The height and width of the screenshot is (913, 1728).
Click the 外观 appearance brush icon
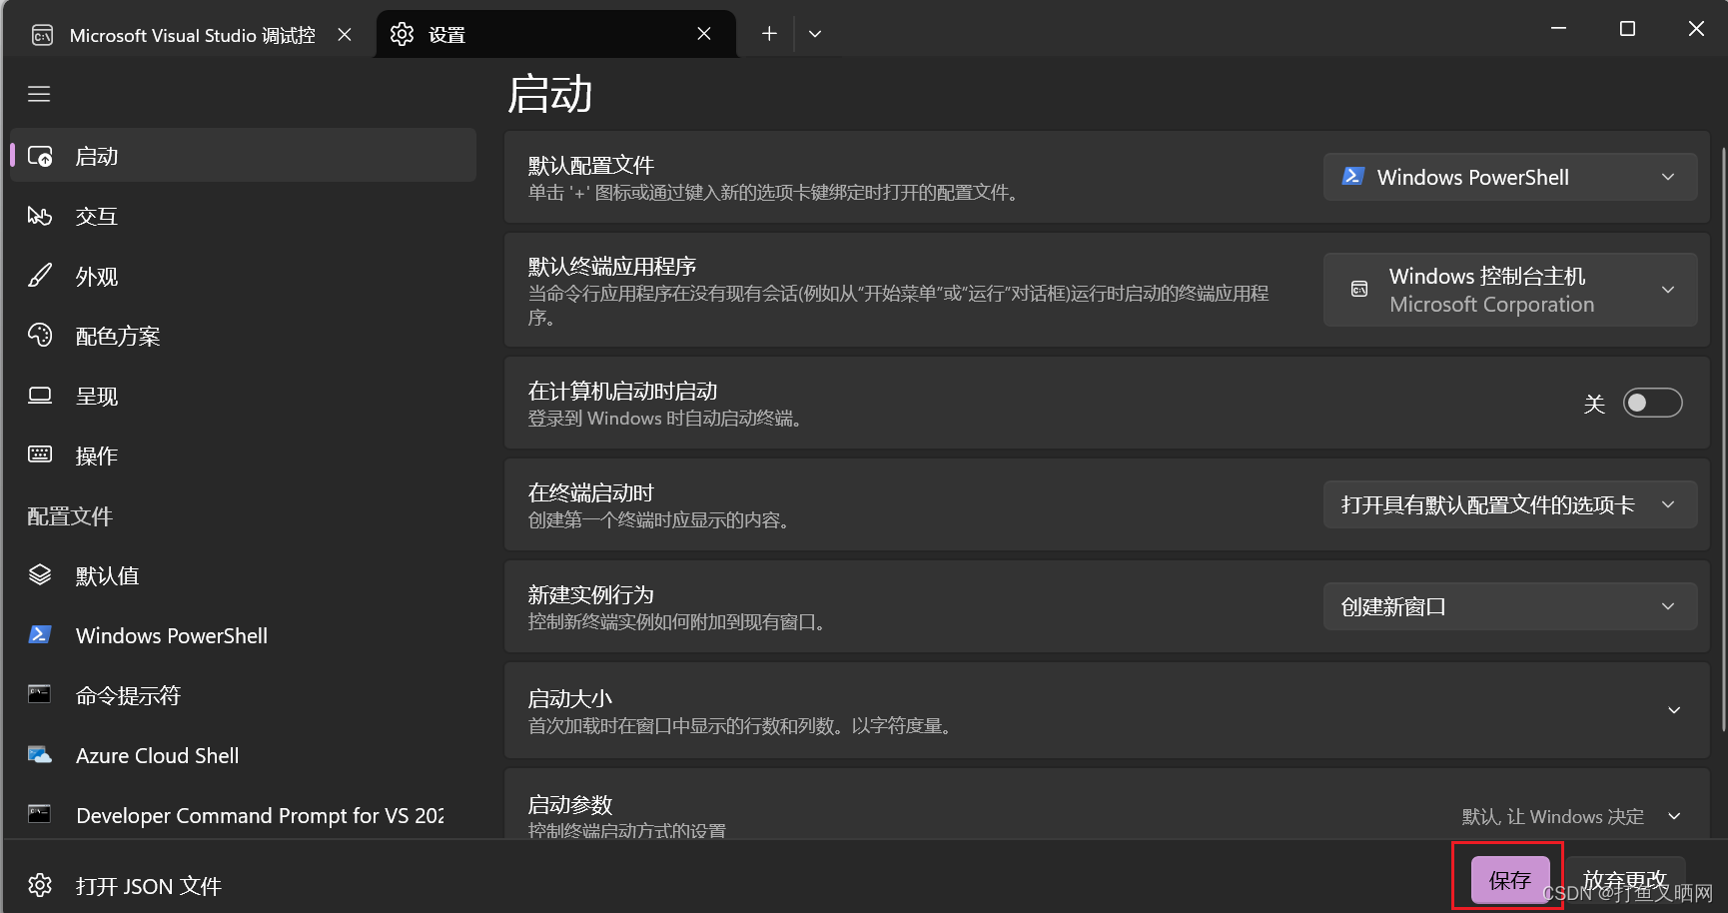tap(40, 276)
